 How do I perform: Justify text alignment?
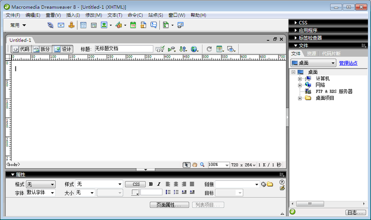pyautogui.click(x=192, y=184)
